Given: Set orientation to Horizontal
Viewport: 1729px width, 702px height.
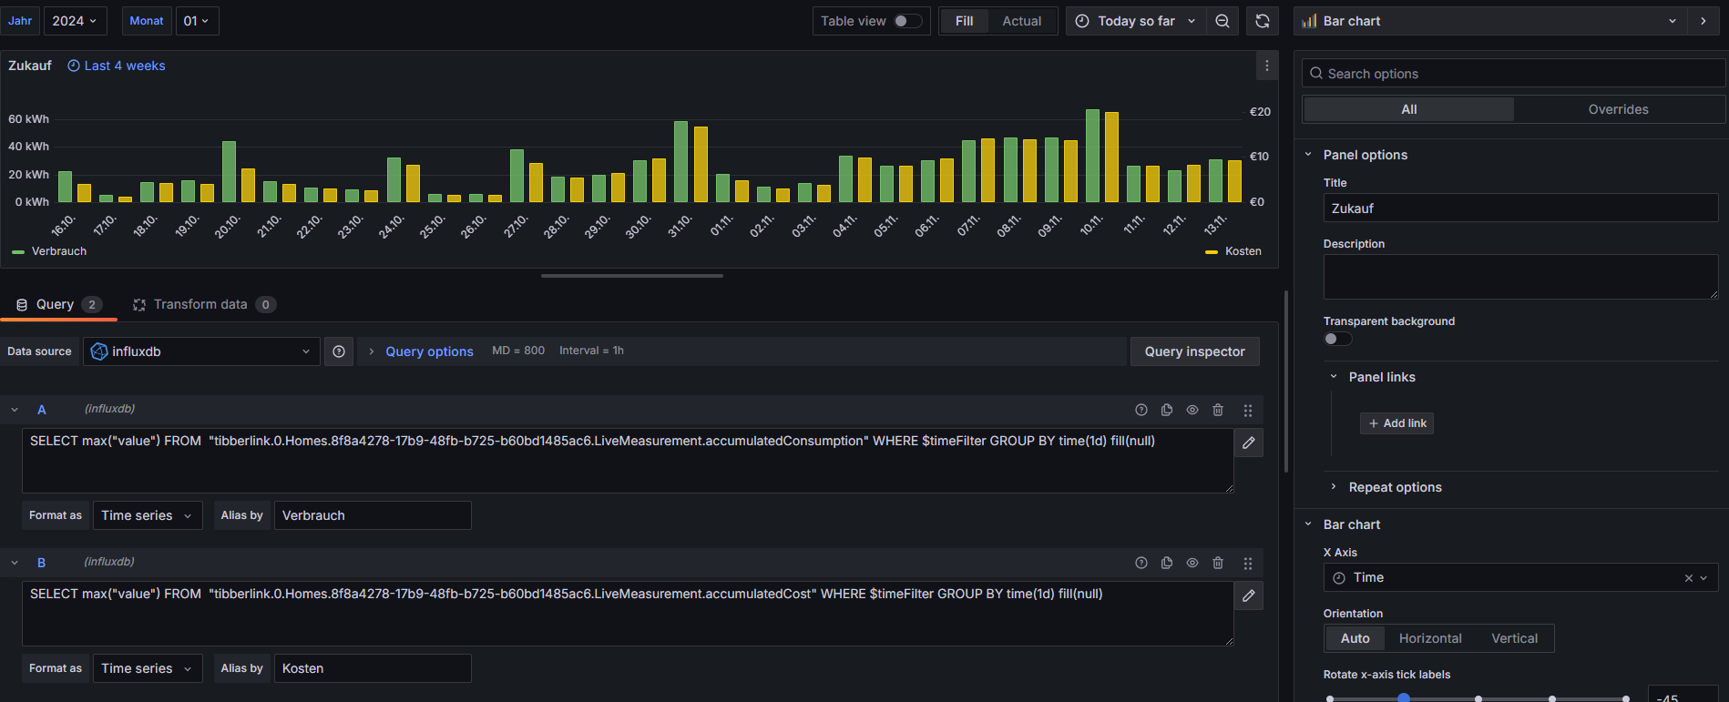Looking at the screenshot, I should point(1430,638).
